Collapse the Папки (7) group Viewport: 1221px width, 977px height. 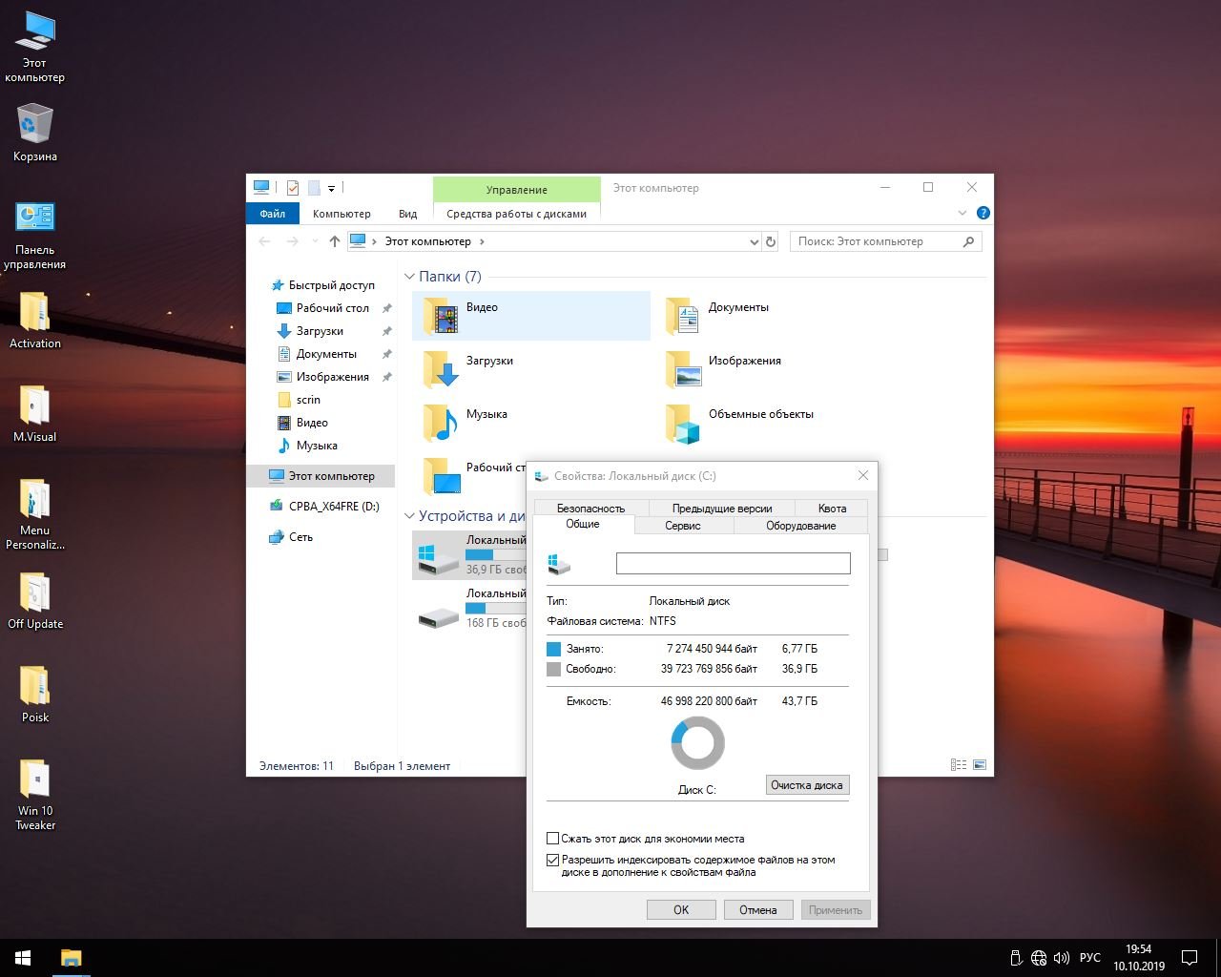point(410,277)
